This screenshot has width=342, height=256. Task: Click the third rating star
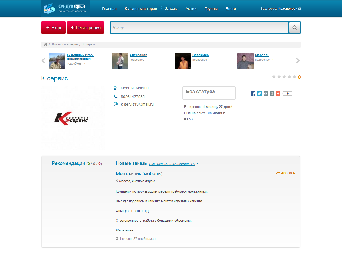click(284, 77)
